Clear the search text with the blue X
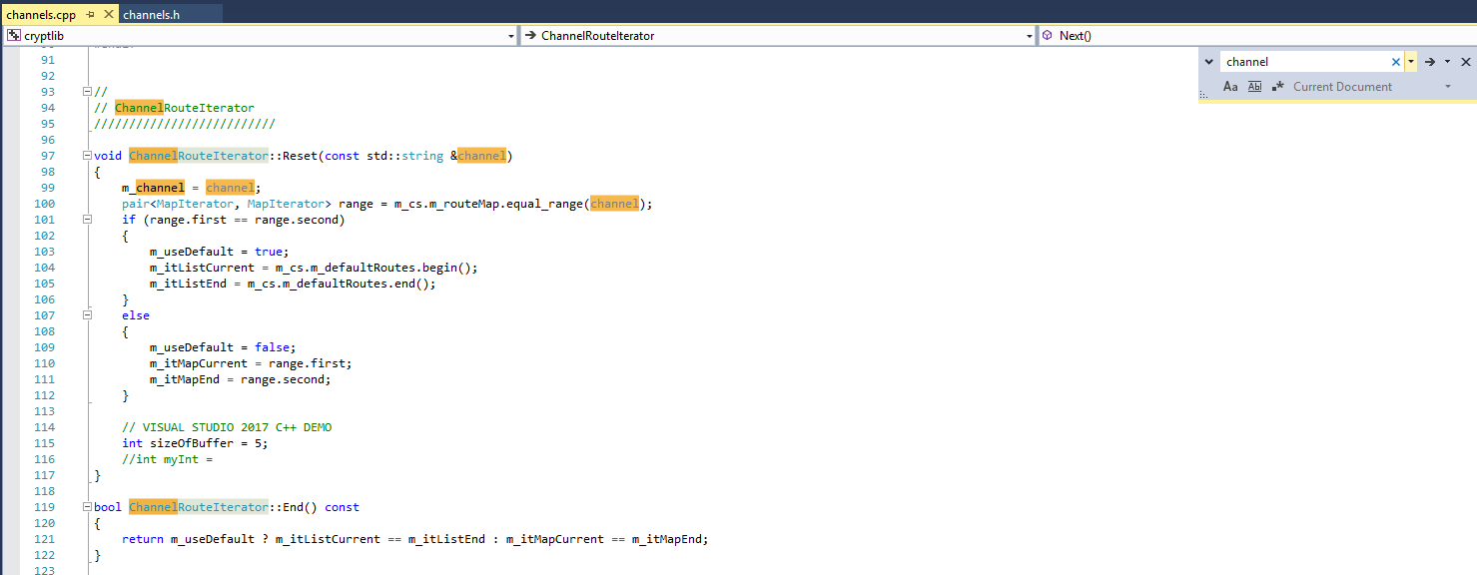 click(1395, 62)
